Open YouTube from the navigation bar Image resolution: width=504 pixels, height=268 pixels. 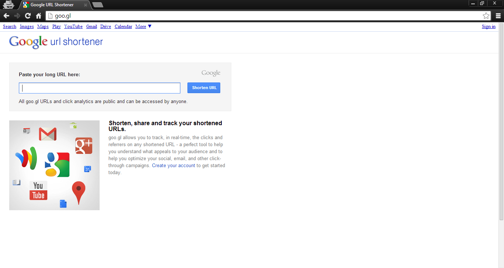(x=73, y=26)
